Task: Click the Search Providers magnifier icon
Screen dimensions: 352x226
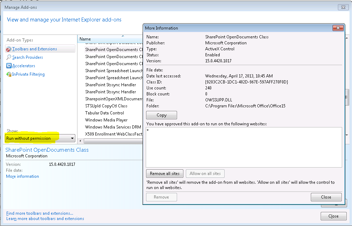Action: click(x=9, y=57)
